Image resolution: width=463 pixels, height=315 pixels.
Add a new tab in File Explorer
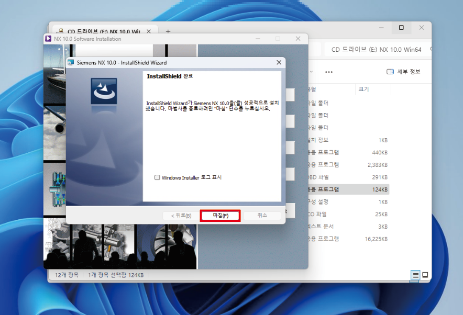[168, 31]
